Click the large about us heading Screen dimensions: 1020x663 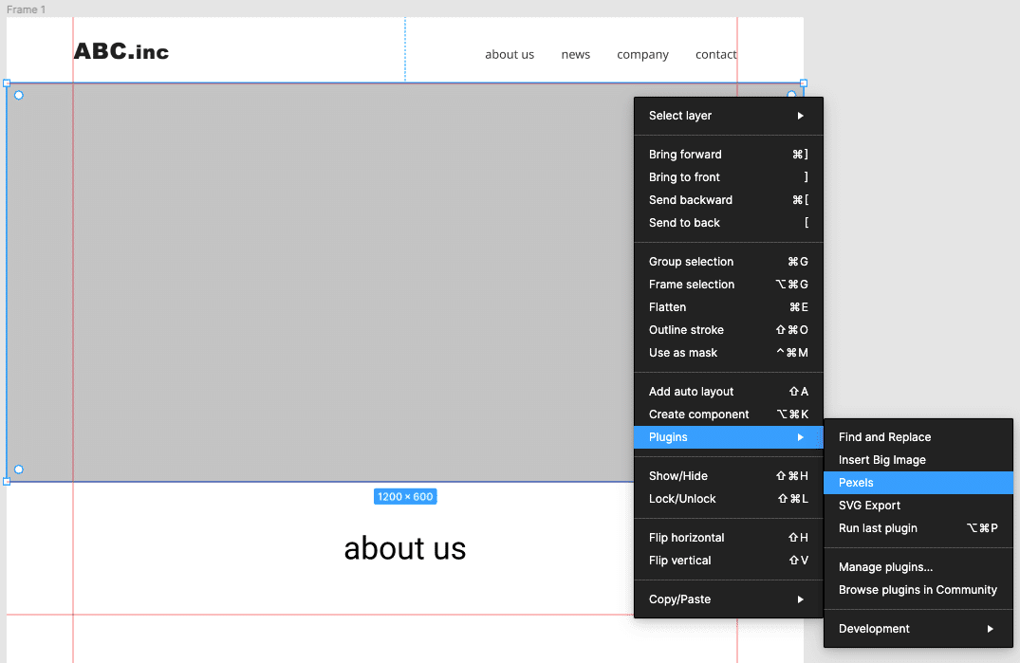coord(404,548)
